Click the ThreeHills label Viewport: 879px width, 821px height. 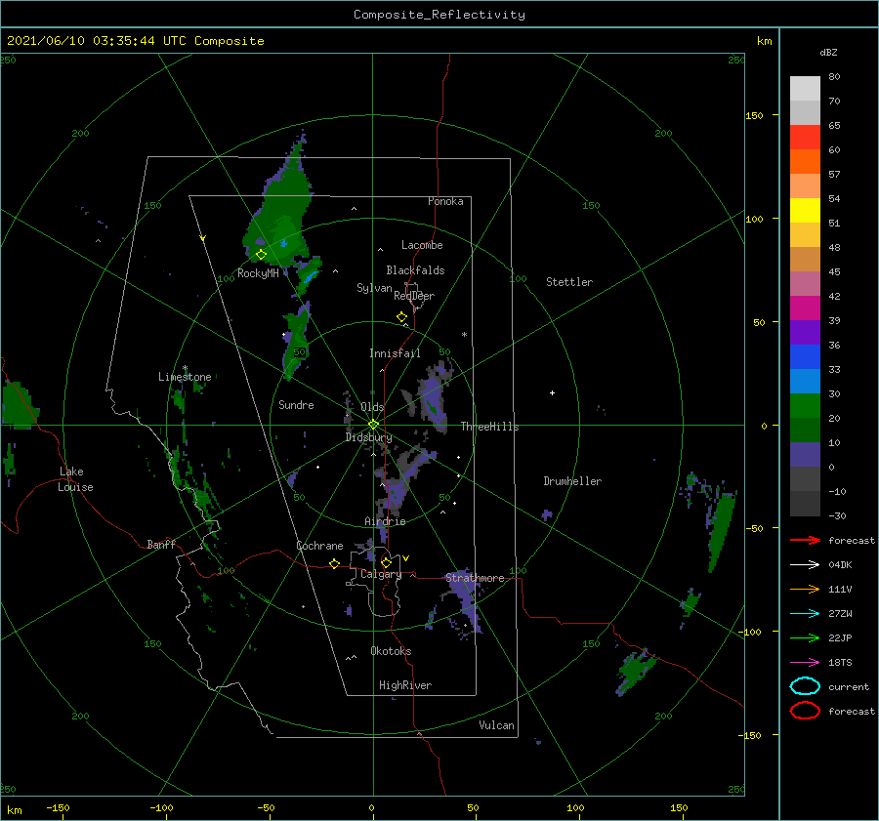[x=489, y=427]
